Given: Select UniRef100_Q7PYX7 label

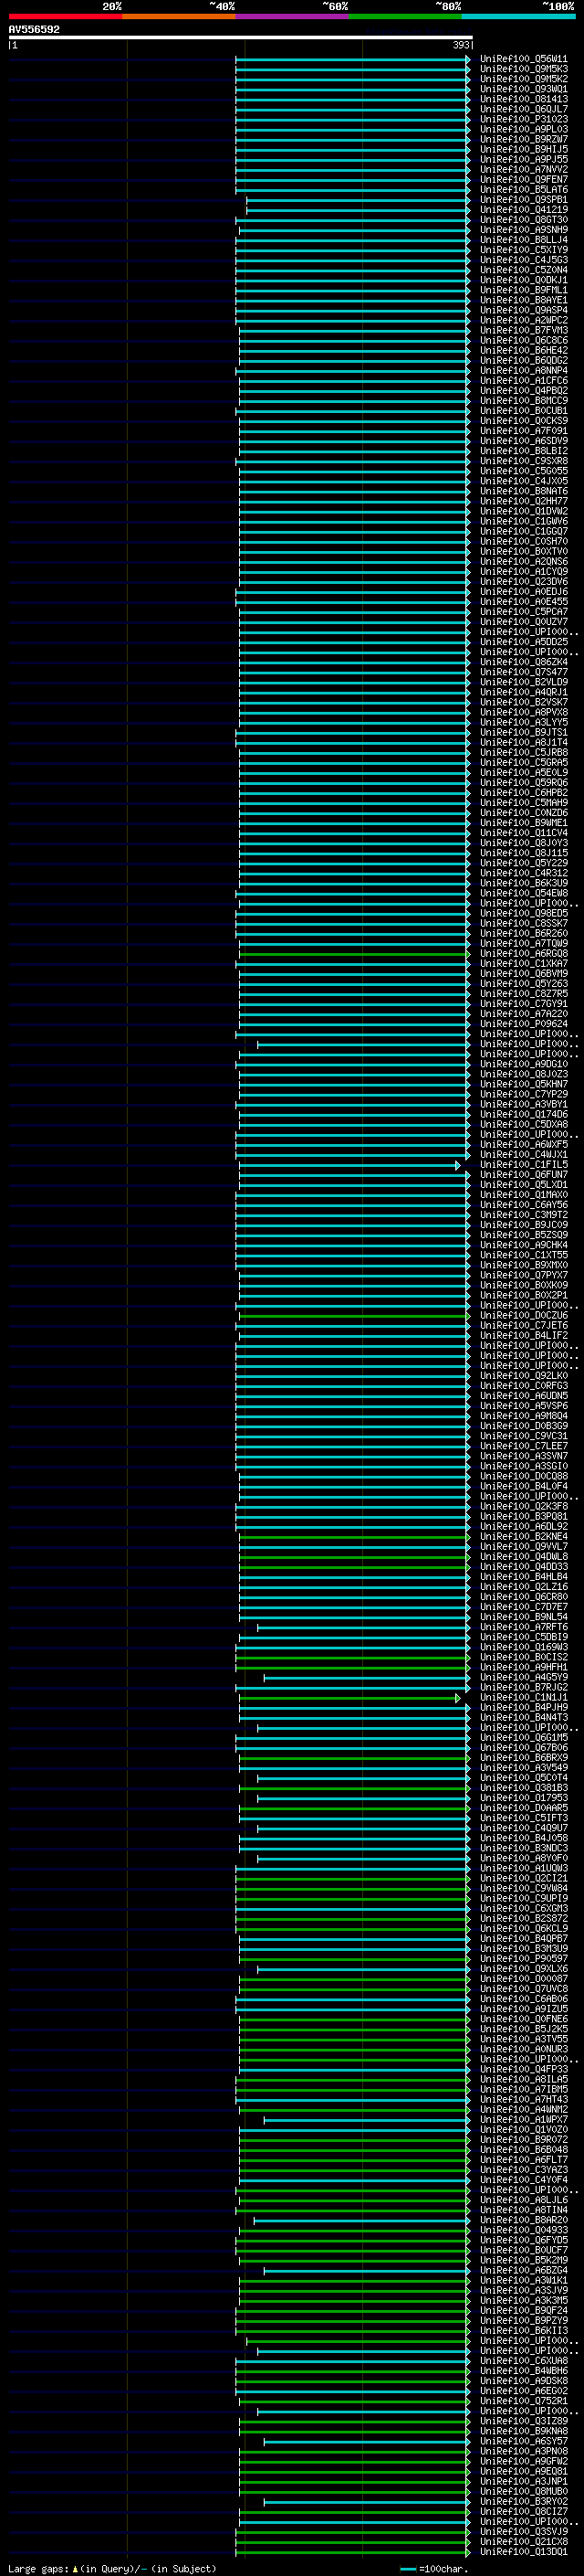Looking at the screenshot, I should tap(524, 1276).
